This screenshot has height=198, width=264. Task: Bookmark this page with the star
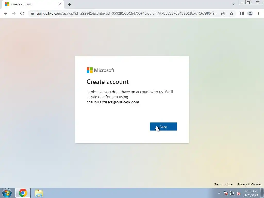pos(232,13)
